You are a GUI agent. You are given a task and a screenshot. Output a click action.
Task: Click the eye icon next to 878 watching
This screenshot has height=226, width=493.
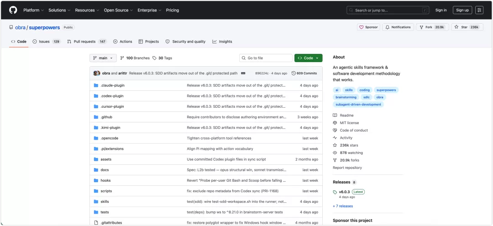click(x=335, y=153)
